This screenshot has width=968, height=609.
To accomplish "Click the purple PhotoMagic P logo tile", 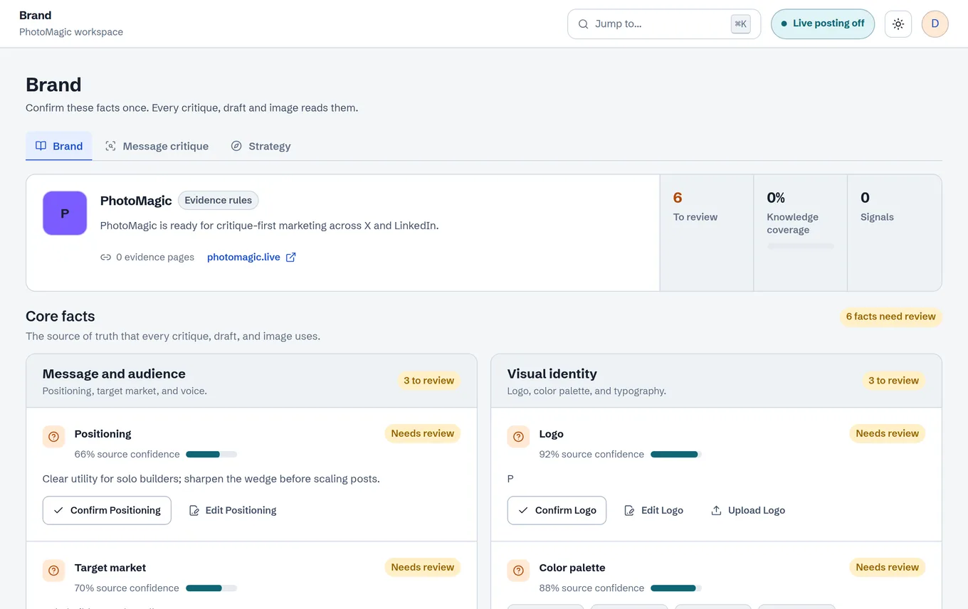I will (x=65, y=213).
